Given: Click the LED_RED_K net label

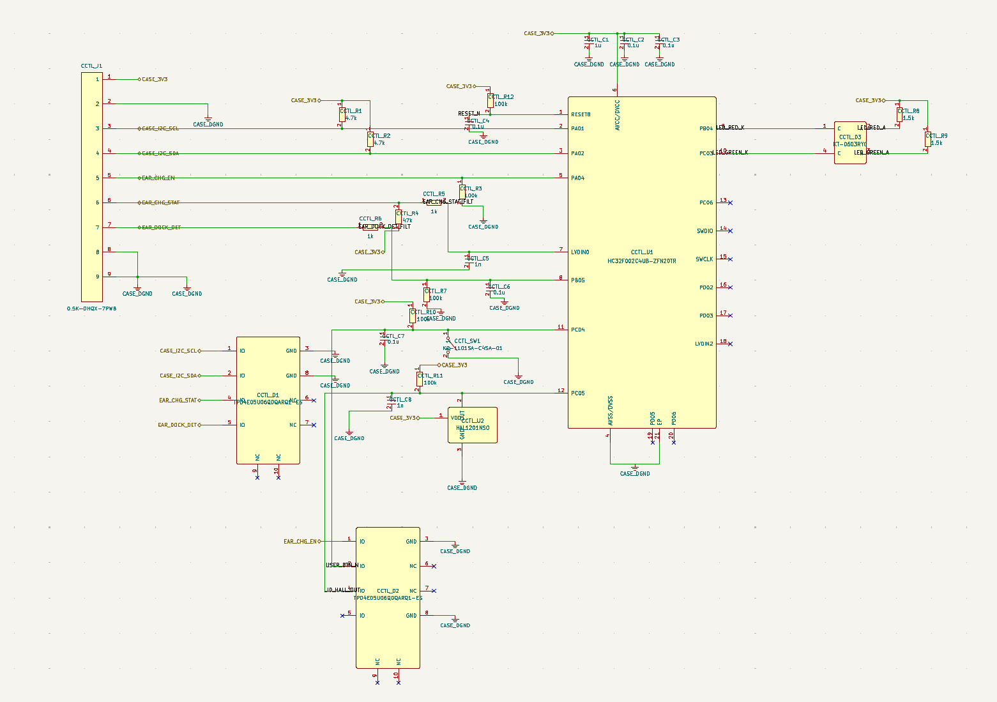Looking at the screenshot, I should (730, 128).
